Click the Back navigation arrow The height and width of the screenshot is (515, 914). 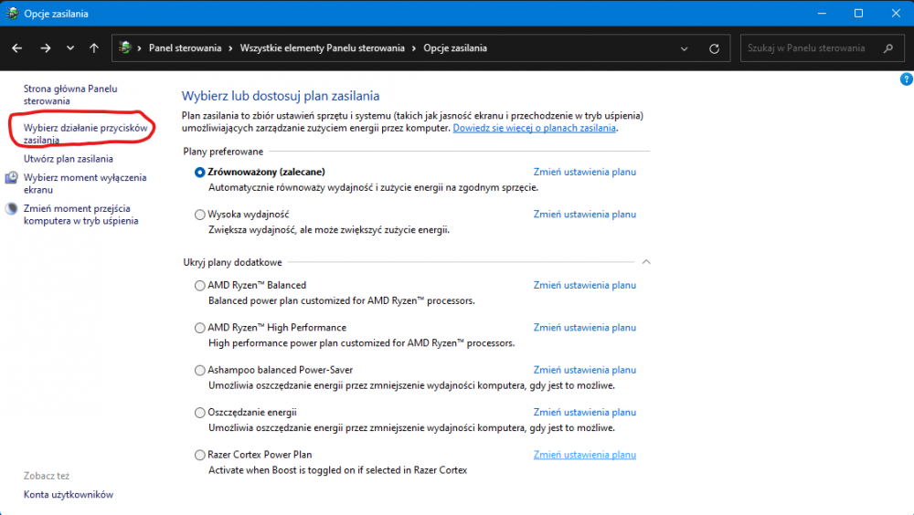(17, 48)
